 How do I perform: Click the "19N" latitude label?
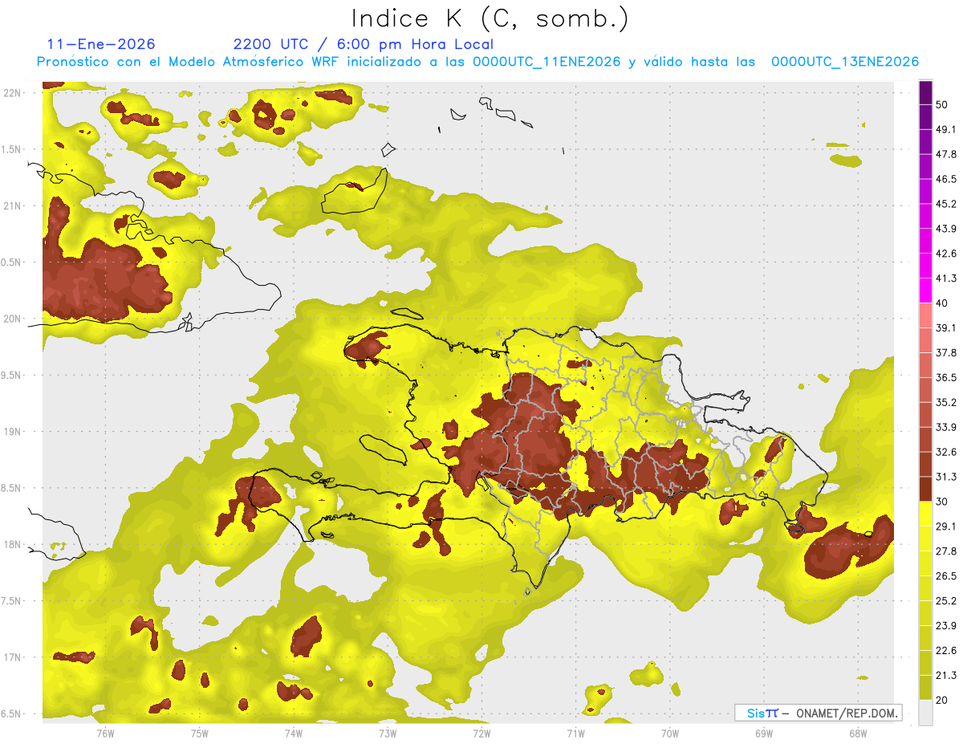click(x=12, y=432)
